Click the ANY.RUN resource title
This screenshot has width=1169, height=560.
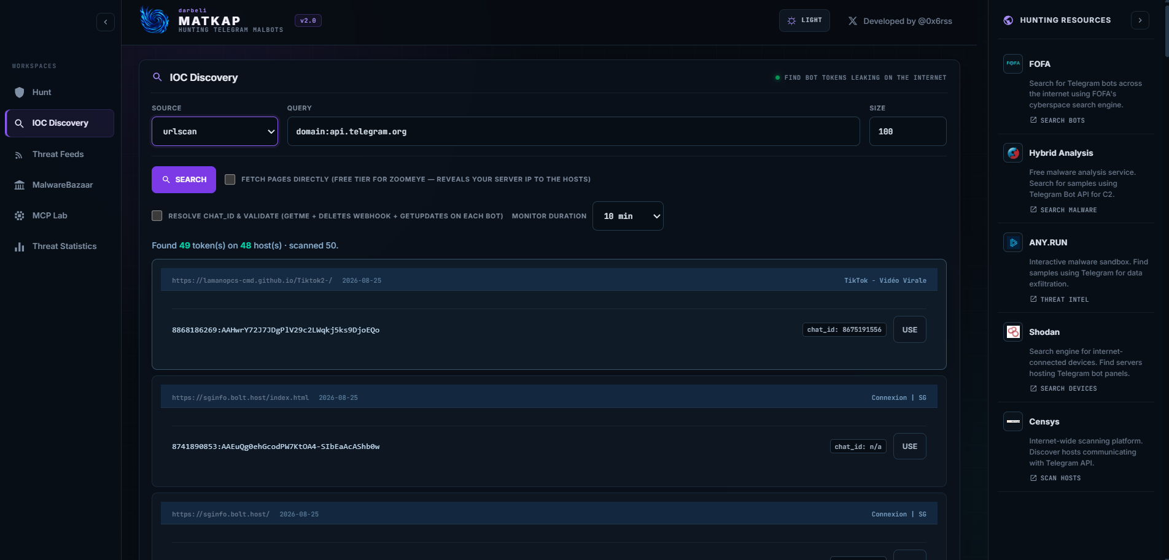coord(1048,243)
